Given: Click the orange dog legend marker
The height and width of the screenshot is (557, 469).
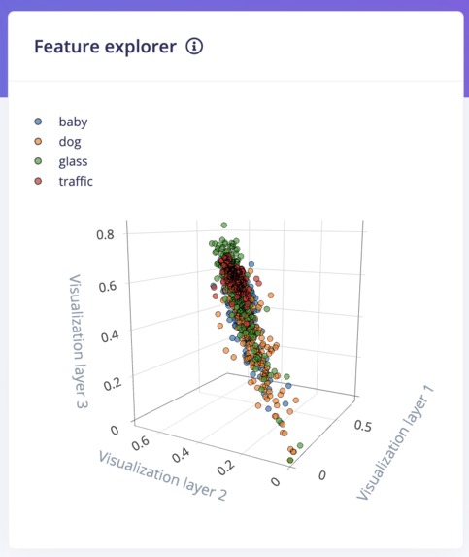Looking at the screenshot, I should point(38,142).
